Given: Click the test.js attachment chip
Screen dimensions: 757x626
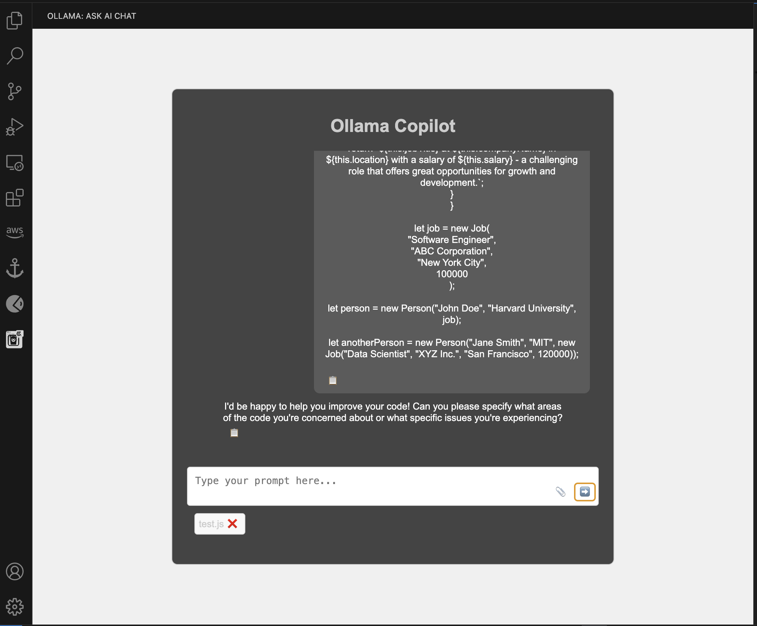Looking at the screenshot, I should click(x=211, y=524).
